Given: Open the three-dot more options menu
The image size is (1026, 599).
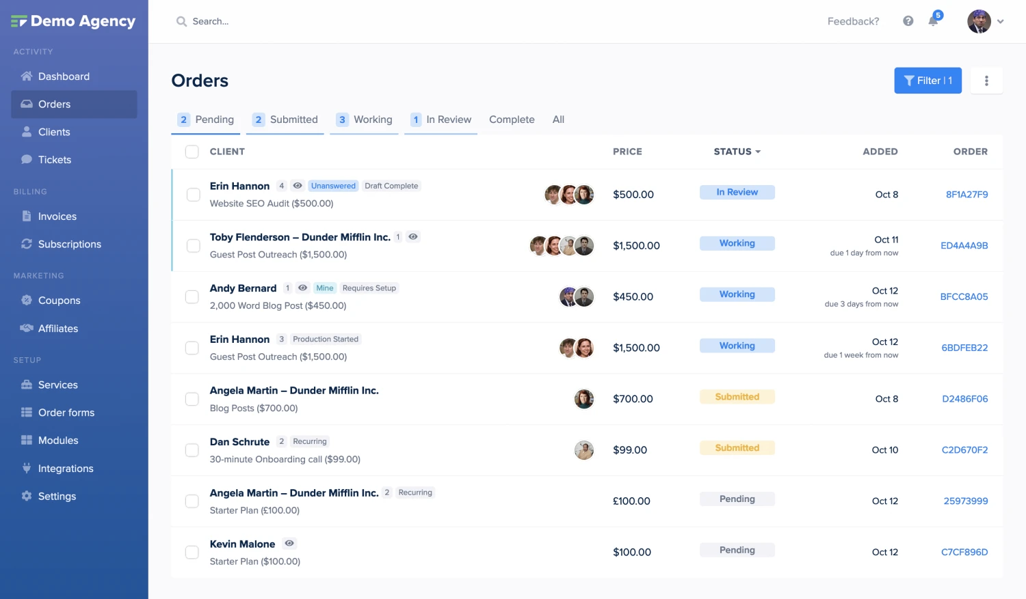Looking at the screenshot, I should (x=986, y=81).
